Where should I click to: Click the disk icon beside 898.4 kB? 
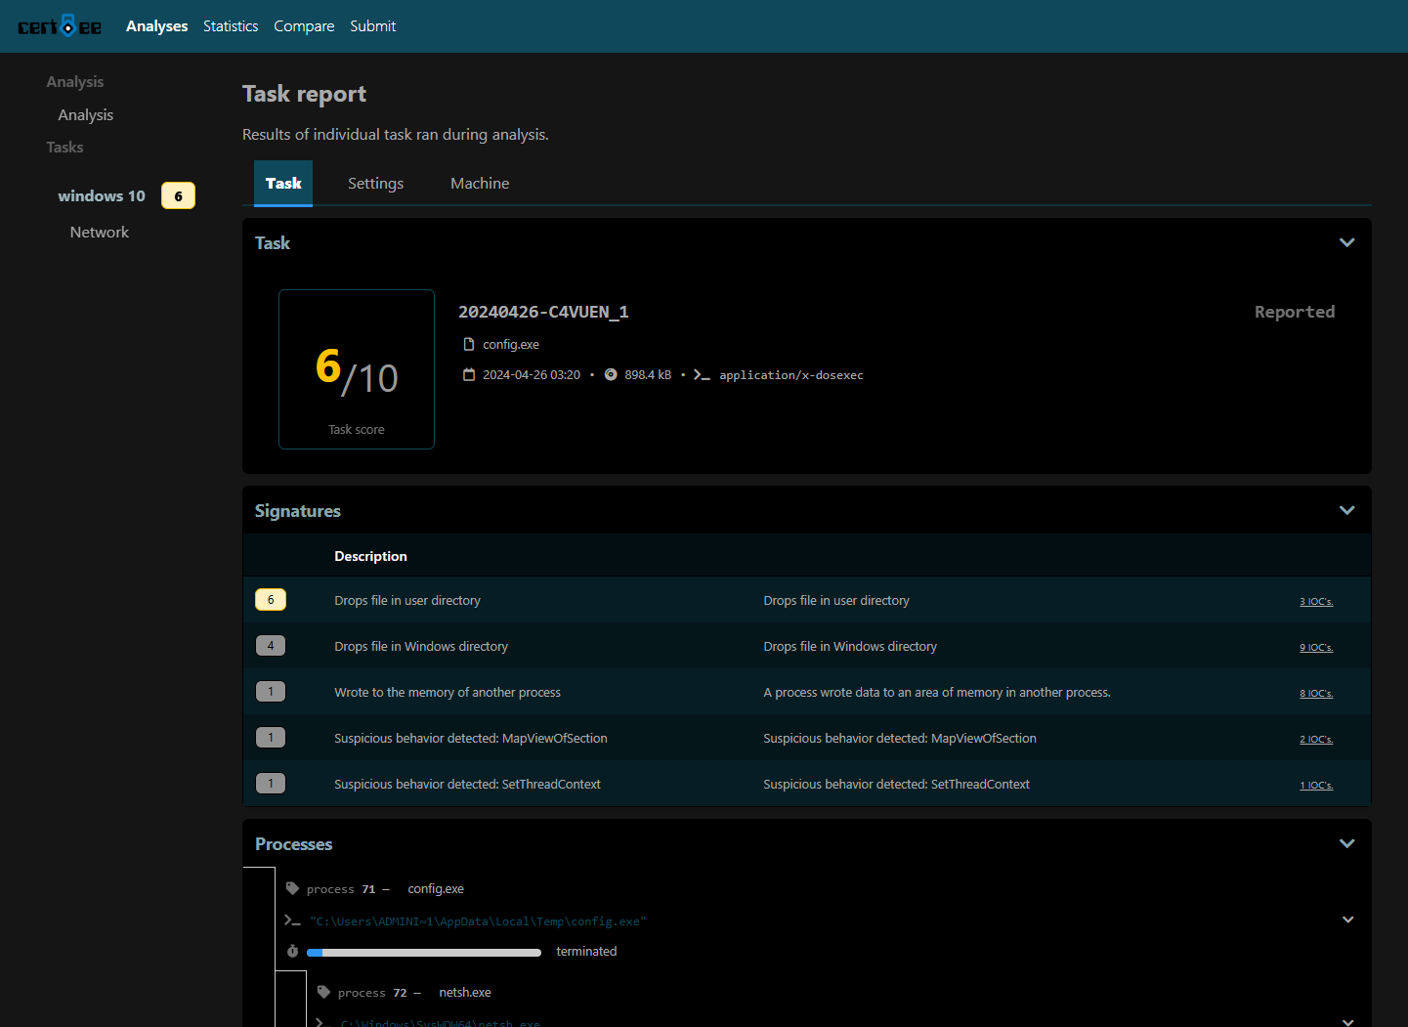coord(611,375)
